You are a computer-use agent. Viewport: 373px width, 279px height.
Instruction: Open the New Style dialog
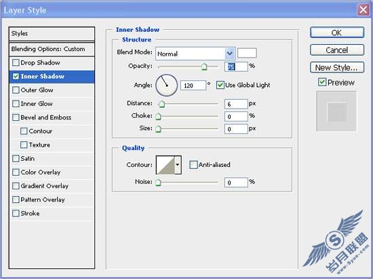[337, 68]
